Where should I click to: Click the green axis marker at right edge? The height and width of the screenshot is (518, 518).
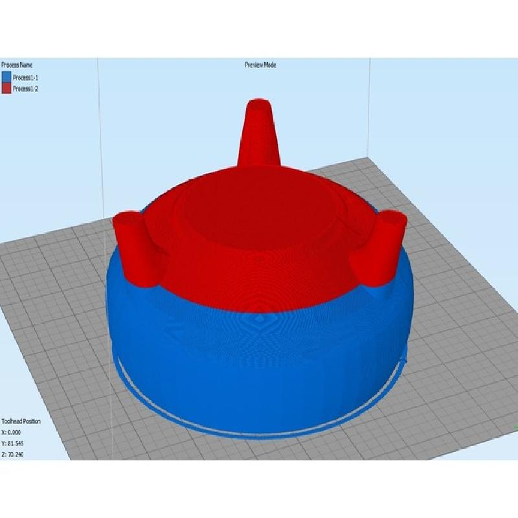(x=515, y=426)
